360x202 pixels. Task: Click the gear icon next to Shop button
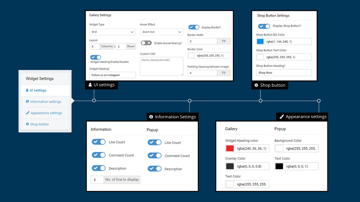[28, 124]
